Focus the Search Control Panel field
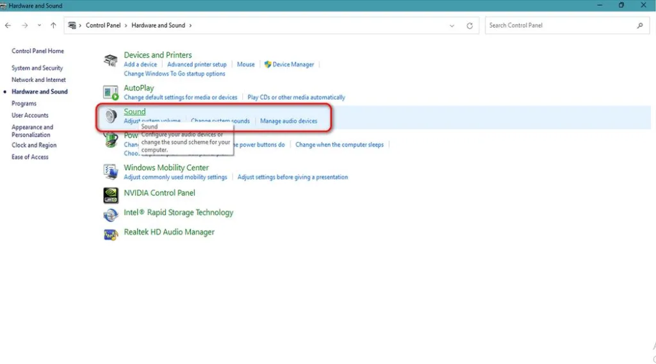This screenshot has width=656, height=364. [x=567, y=26]
